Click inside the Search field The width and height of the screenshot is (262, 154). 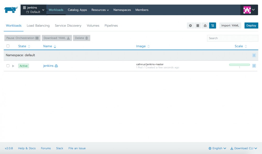(x=232, y=38)
